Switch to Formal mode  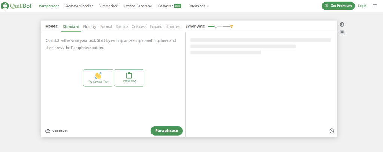tap(106, 27)
